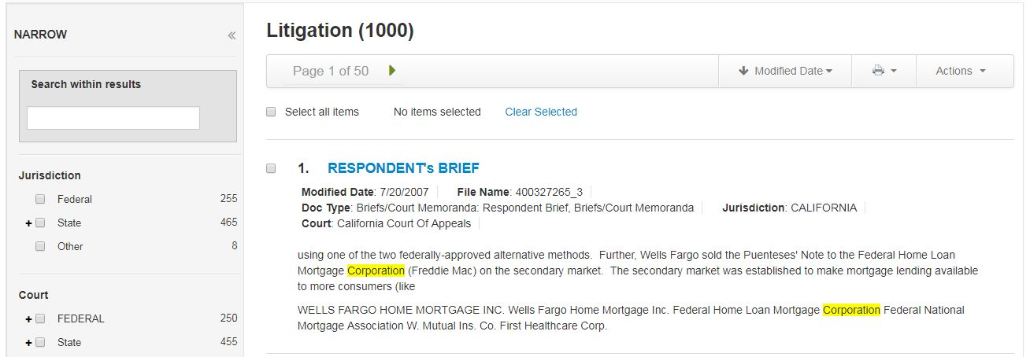Click the sort direction arrow by Modified Date
The height and width of the screenshot is (357, 1030).
[x=743, y=71]
